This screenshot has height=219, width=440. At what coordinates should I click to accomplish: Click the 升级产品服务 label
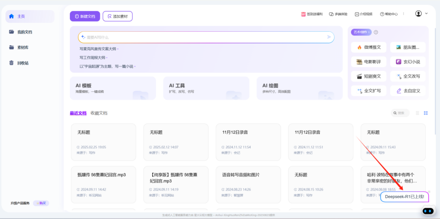(x=20, y=203)
